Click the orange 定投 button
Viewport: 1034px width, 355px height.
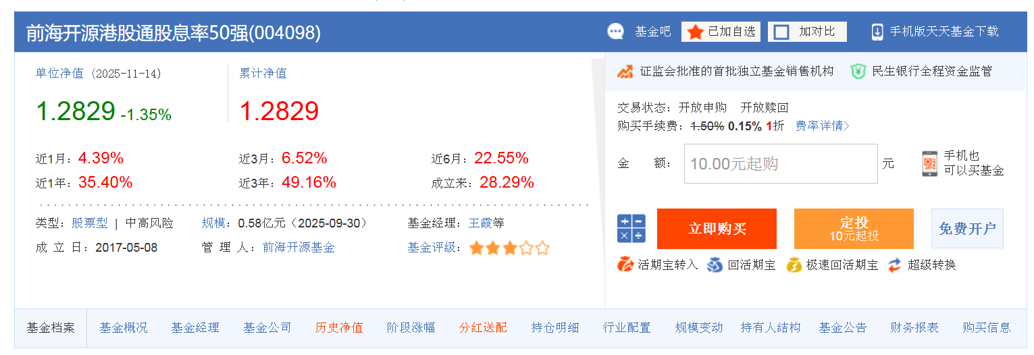854,229
